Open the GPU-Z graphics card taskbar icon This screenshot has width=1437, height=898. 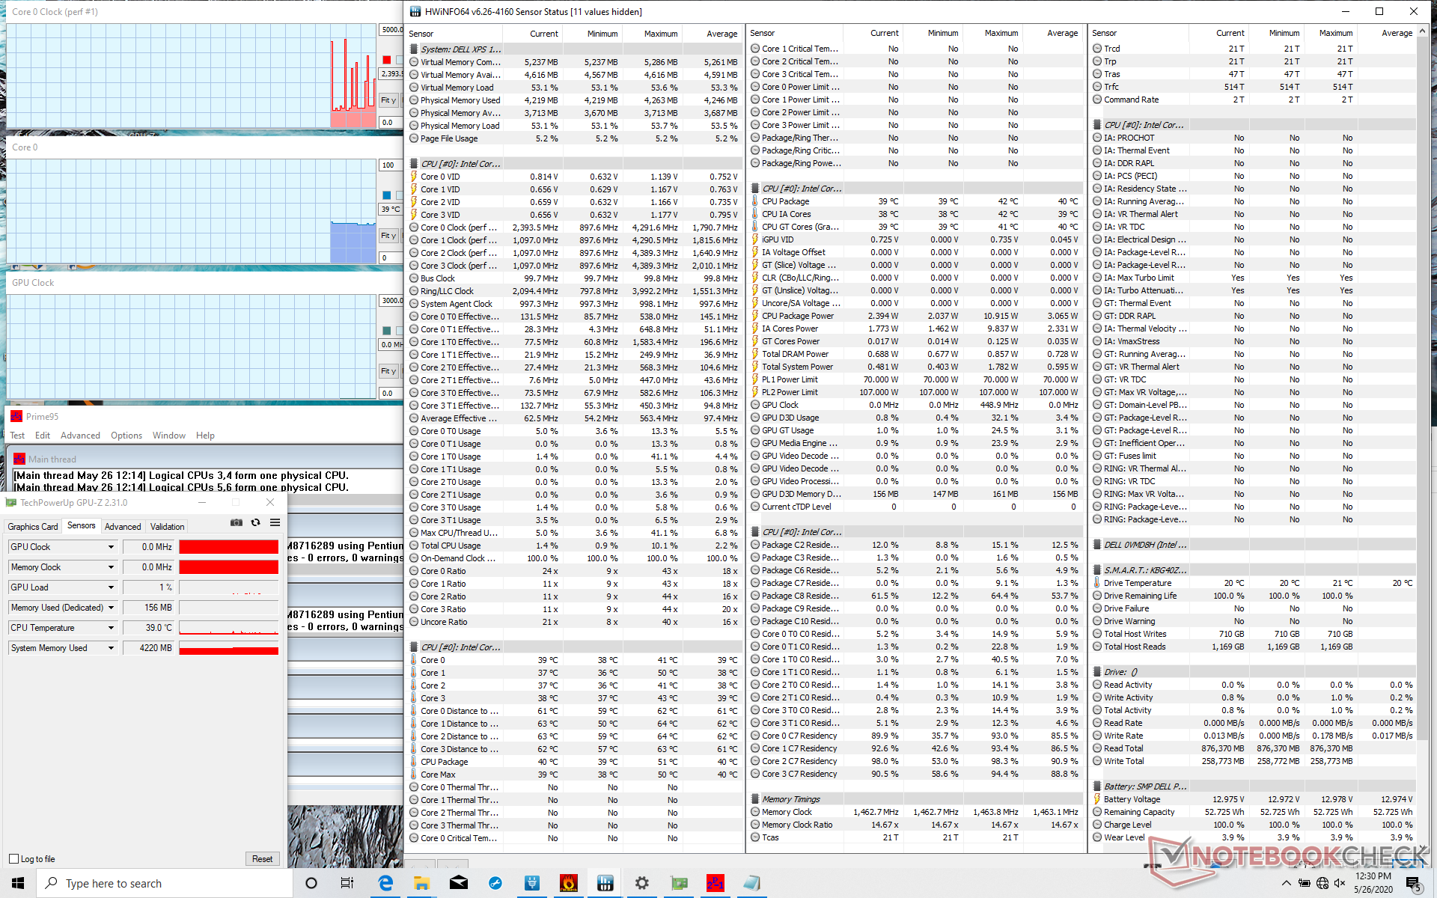coord(679,883)
